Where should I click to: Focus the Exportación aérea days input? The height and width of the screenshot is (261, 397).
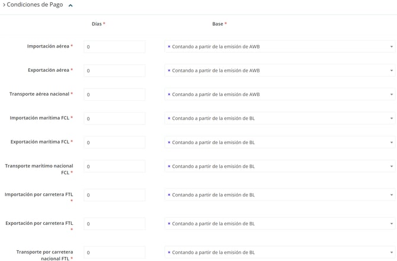point(114,71)
